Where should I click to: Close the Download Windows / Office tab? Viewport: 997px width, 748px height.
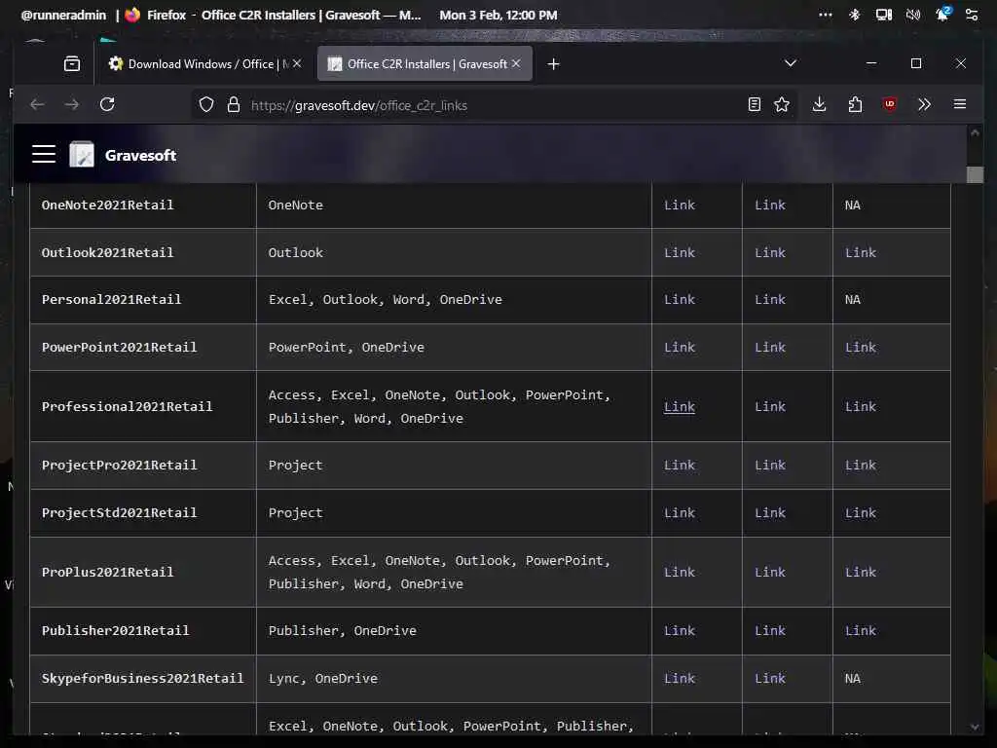click(297, 63)
